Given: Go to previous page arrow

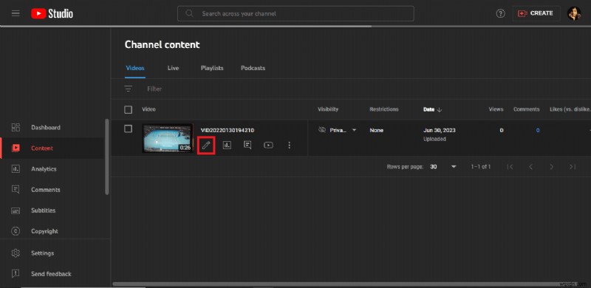Looking at the screenshot, I should click(530, 167).
